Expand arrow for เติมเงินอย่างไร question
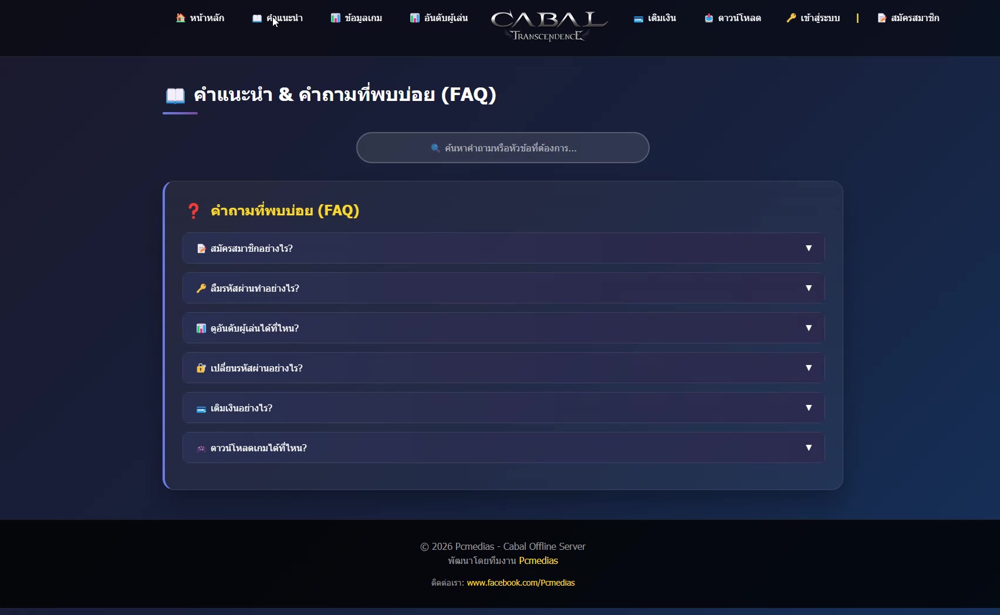The image size is (1000, 615). (x=809, y=408)
